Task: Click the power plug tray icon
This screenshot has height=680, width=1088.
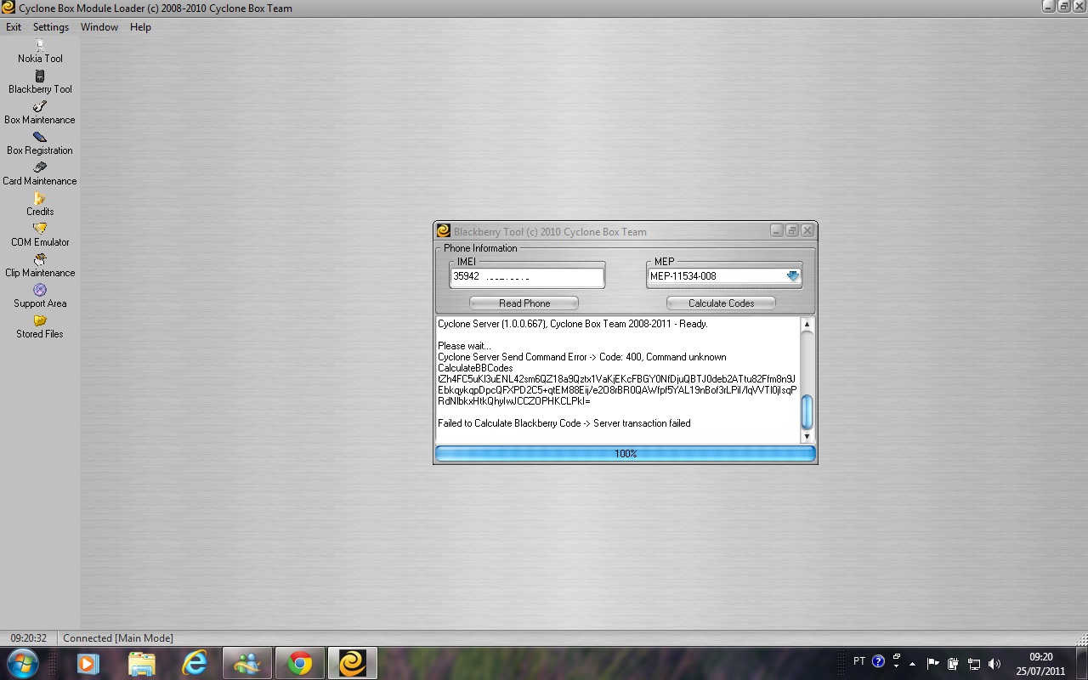Action: [x=954, y=664]
